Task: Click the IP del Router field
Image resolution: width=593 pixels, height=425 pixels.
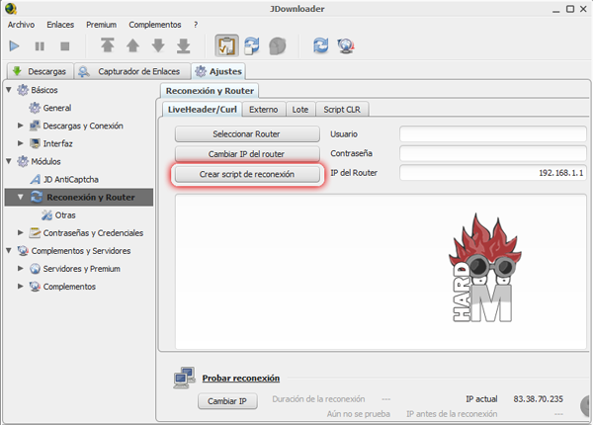Action: click(x=493, y=173)
